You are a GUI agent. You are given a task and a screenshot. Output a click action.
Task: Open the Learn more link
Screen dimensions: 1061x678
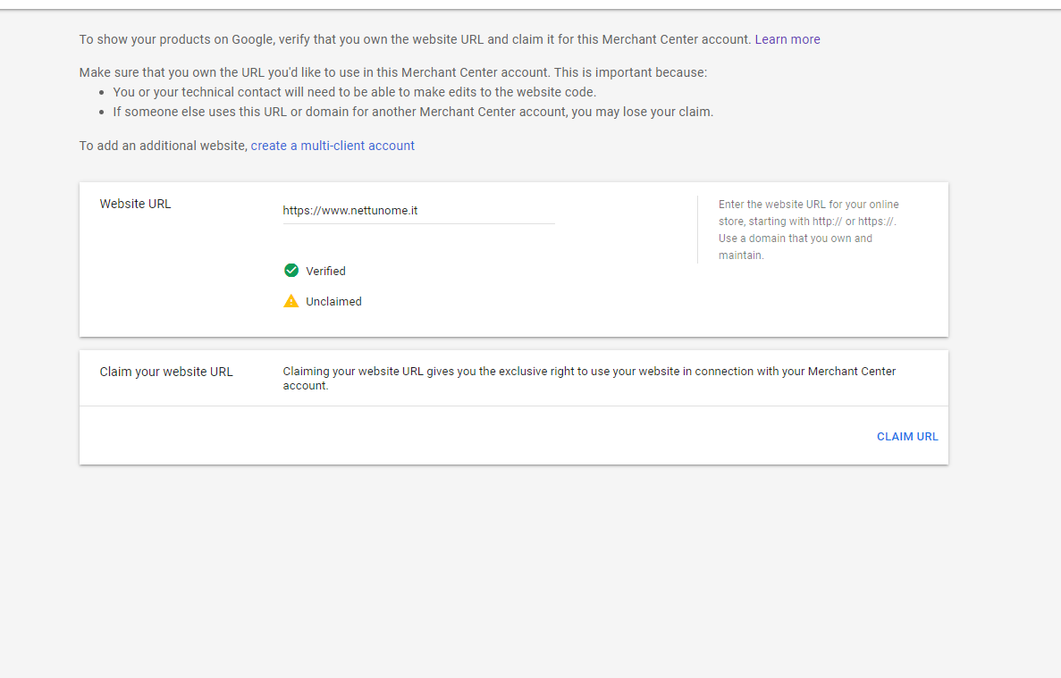pos(787,39)
